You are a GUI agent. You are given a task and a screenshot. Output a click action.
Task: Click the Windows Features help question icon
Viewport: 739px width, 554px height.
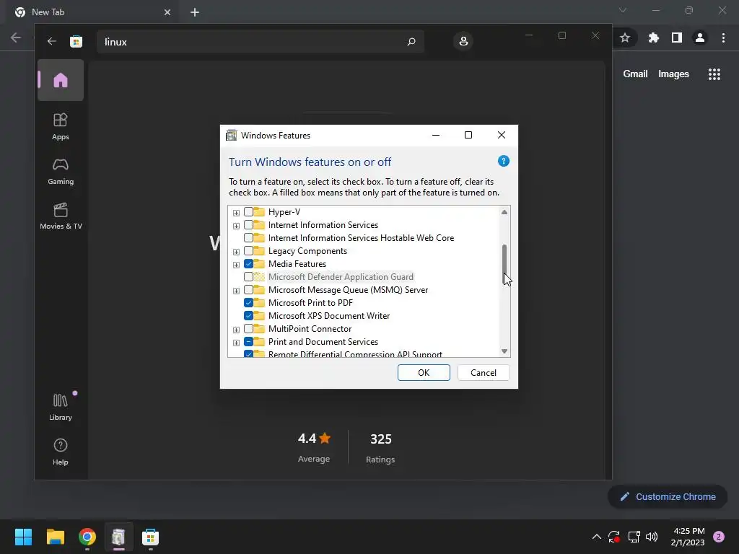[x=503, y=161]
